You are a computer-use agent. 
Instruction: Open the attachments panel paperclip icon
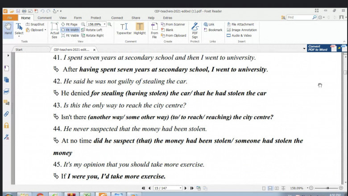click(6, 114)
